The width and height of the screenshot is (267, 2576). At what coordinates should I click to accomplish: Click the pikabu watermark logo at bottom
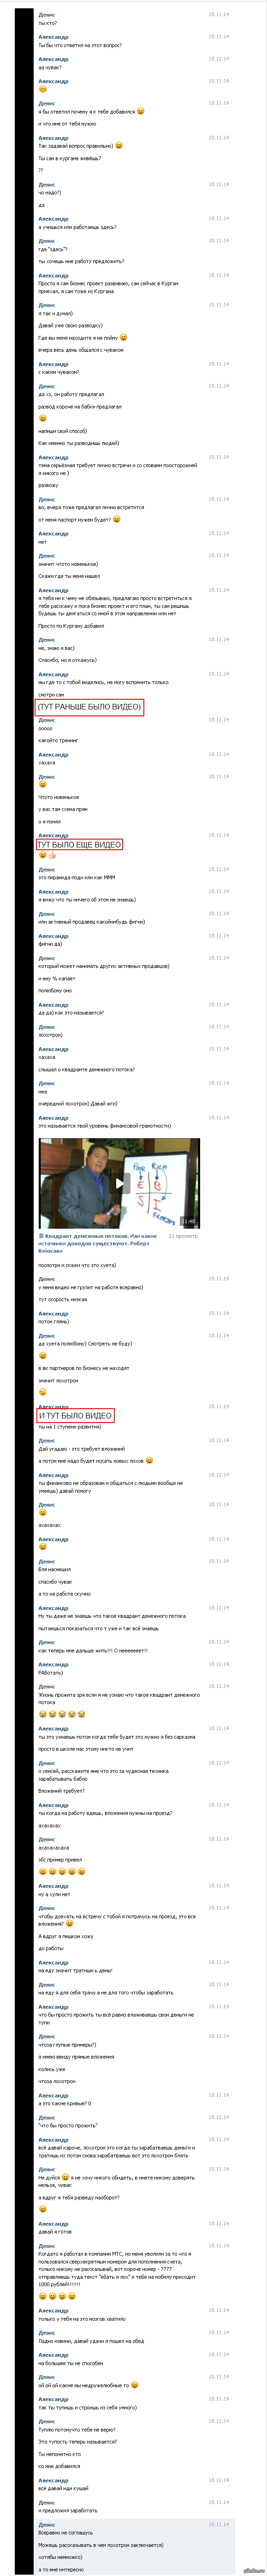tap(253, 2570)
